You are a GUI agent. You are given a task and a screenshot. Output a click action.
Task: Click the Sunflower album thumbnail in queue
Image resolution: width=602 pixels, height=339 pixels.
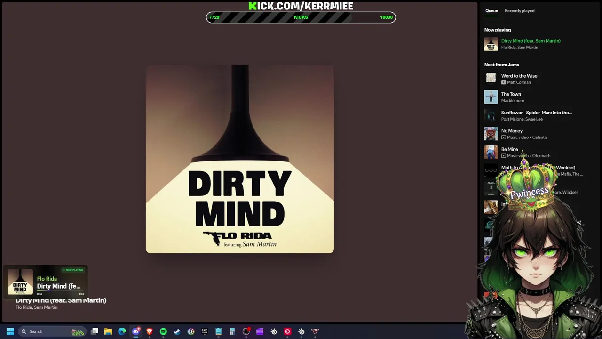[x=491, y=115]
